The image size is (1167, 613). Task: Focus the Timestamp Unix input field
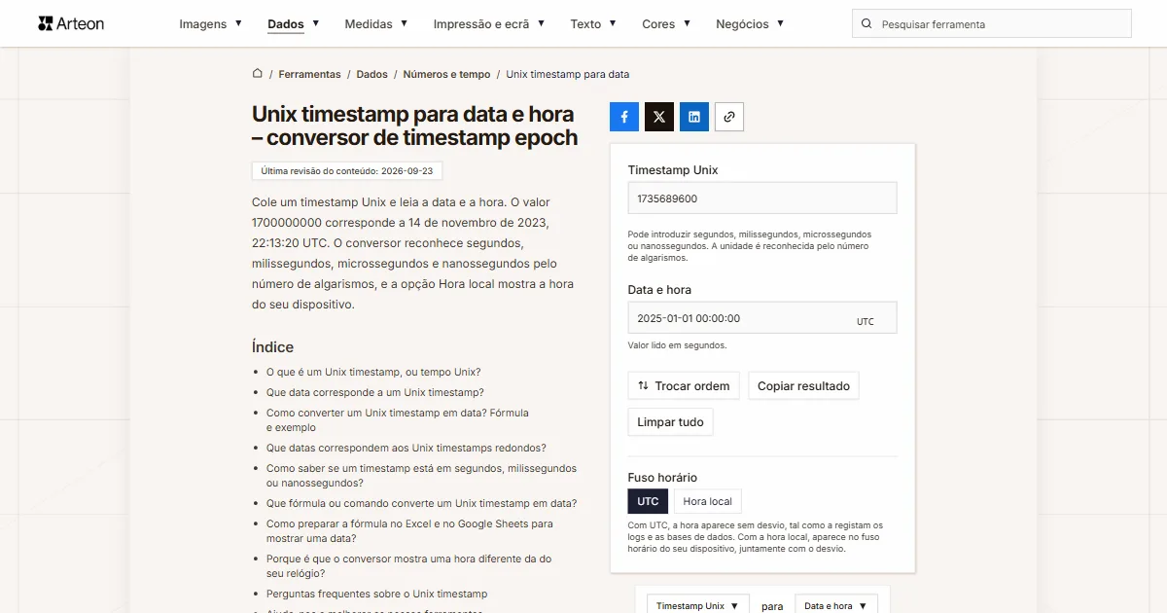pyautogui.click(x=762, y=198)
